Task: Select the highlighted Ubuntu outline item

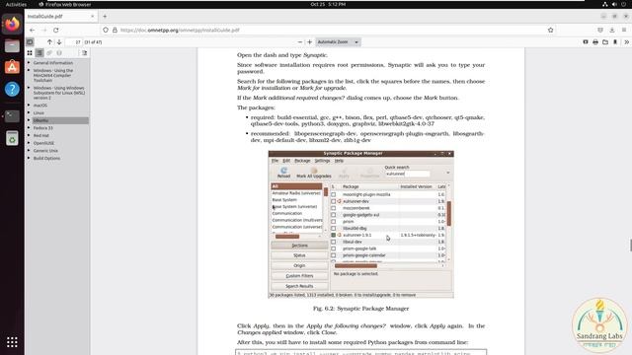Action: [x=60, y=120]
